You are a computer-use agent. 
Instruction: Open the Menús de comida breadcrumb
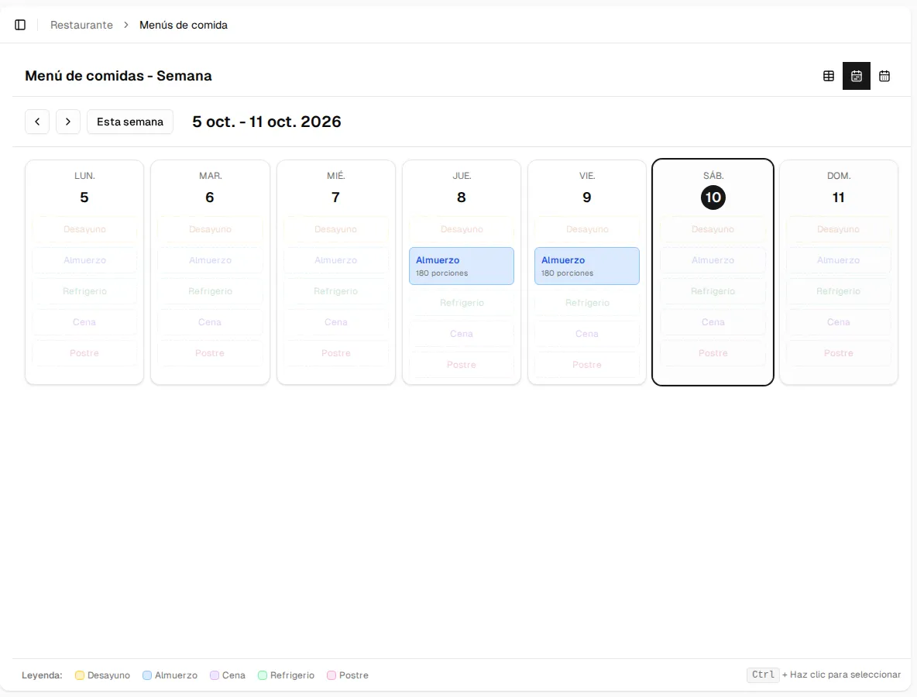[183, 25]
